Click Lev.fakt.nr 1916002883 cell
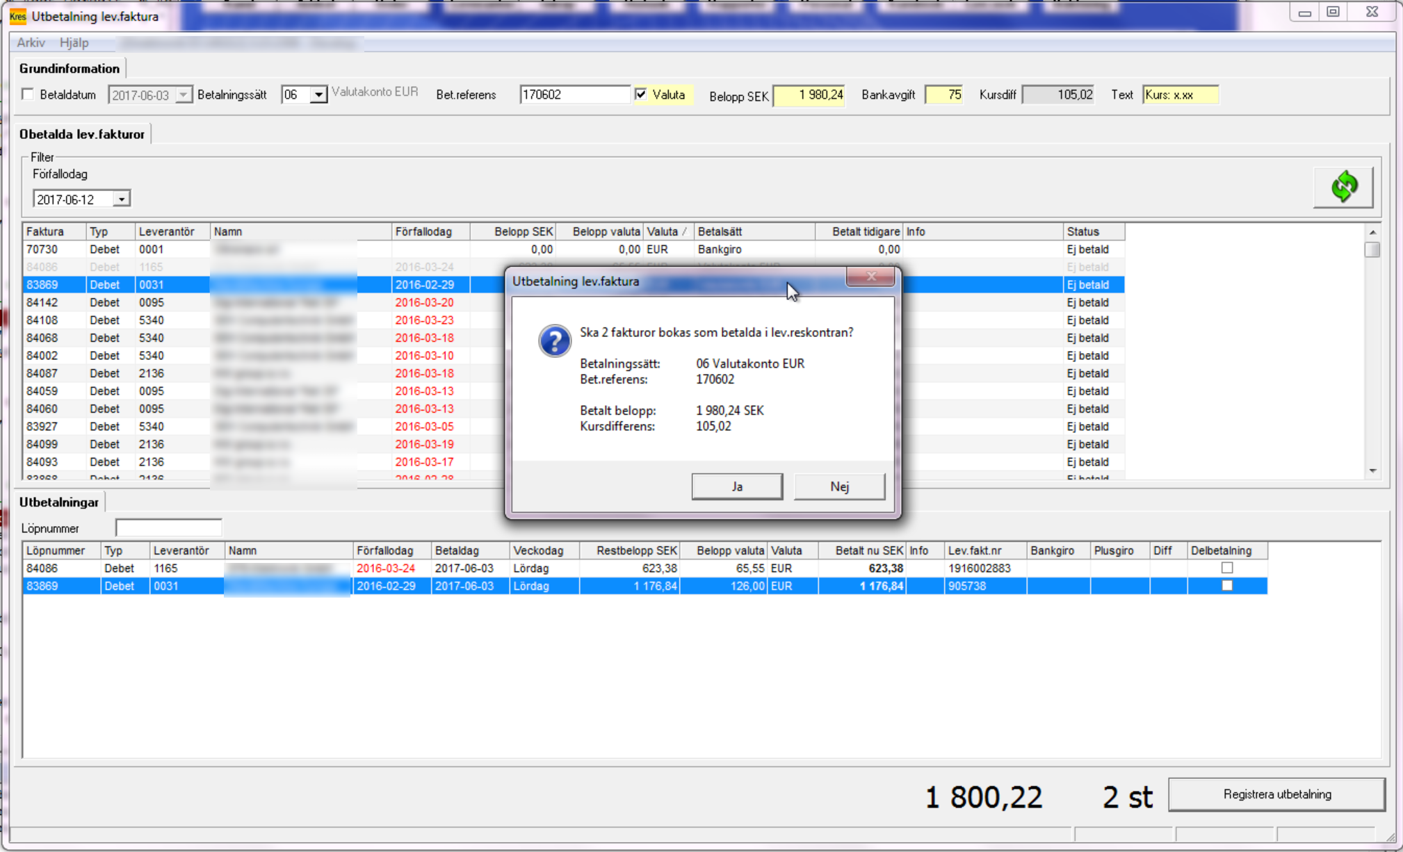The width and height of the screenshot is (1403, 852). point(985,568)
